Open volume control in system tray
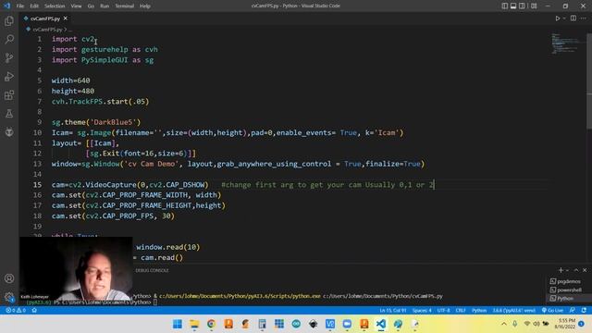 [x=536, y=324]
